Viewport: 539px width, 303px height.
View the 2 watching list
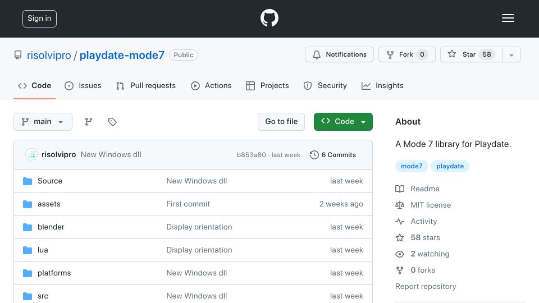(430, 254)
